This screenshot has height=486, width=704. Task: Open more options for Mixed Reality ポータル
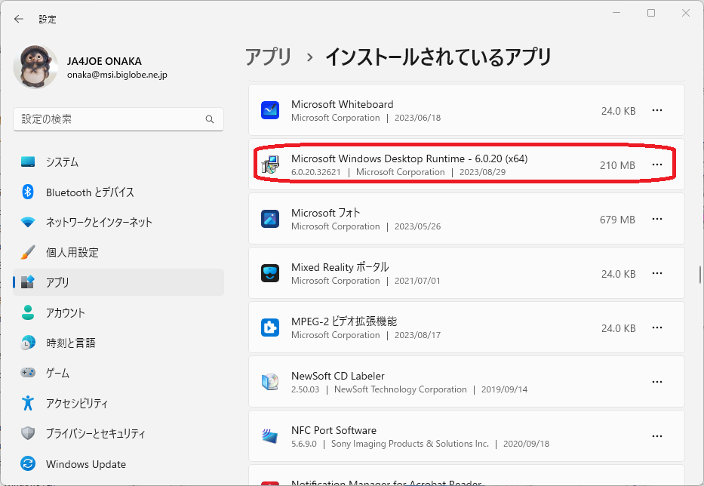point(657,273)
